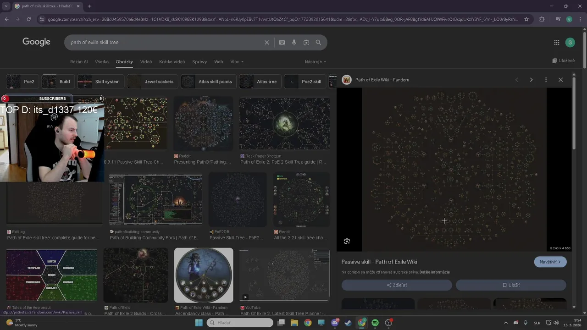The height and width of the screenshot is (330, 587).
Task: Open the Google account avatar on the page
Action: pyautogui.click(x=570, y=43)
